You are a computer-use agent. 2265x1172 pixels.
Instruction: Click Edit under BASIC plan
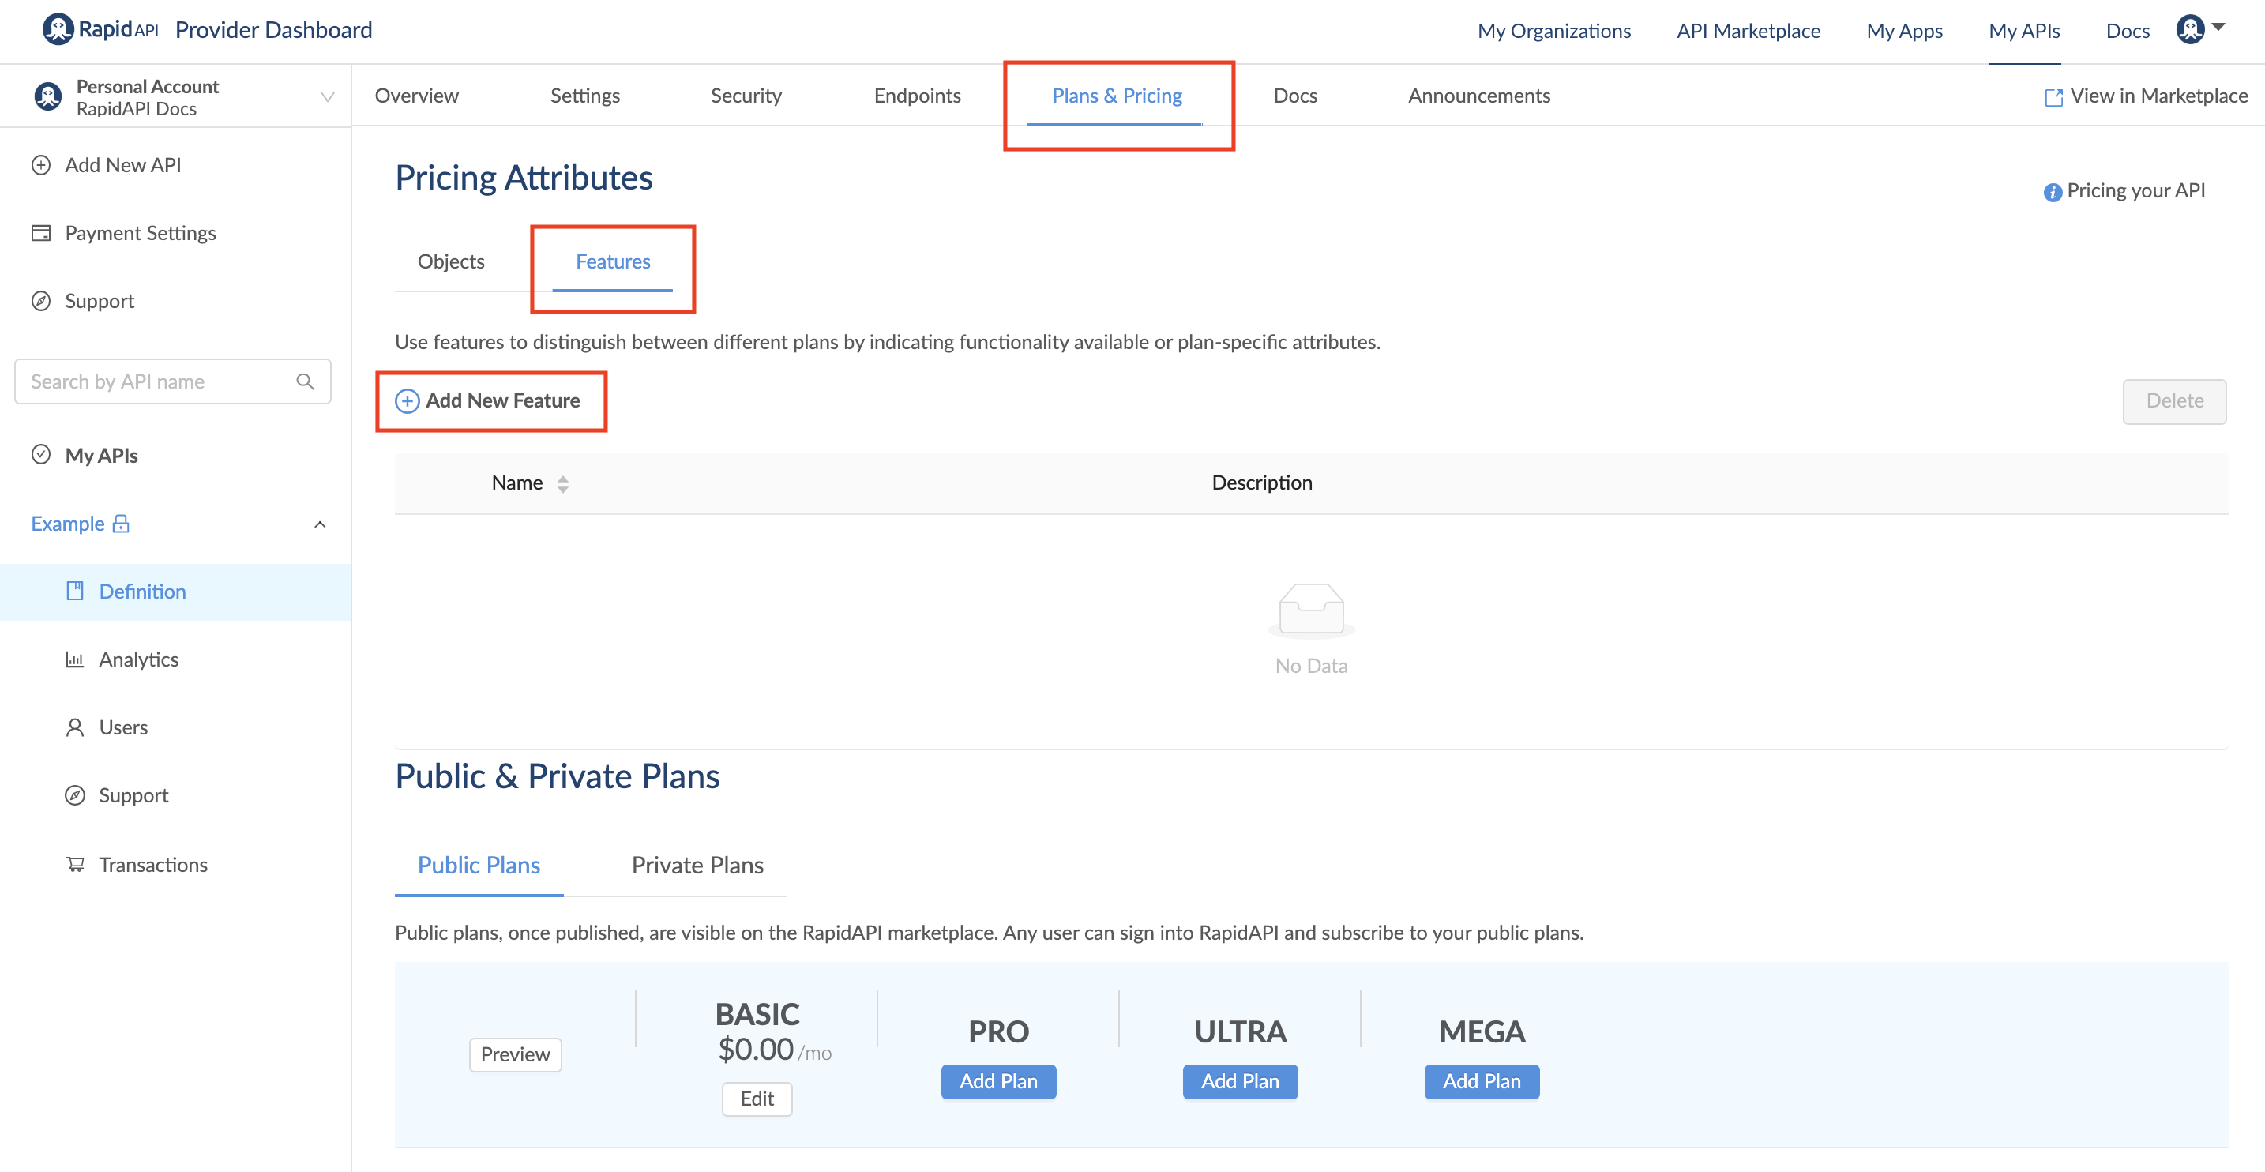click(x=756, y=1099)
